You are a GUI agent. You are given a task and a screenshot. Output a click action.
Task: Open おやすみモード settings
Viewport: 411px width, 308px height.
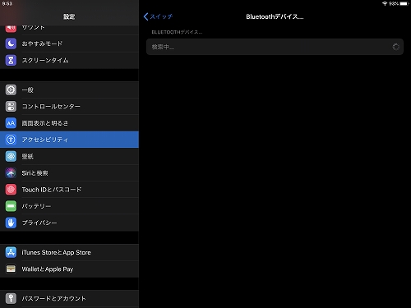tap(69, 44)
